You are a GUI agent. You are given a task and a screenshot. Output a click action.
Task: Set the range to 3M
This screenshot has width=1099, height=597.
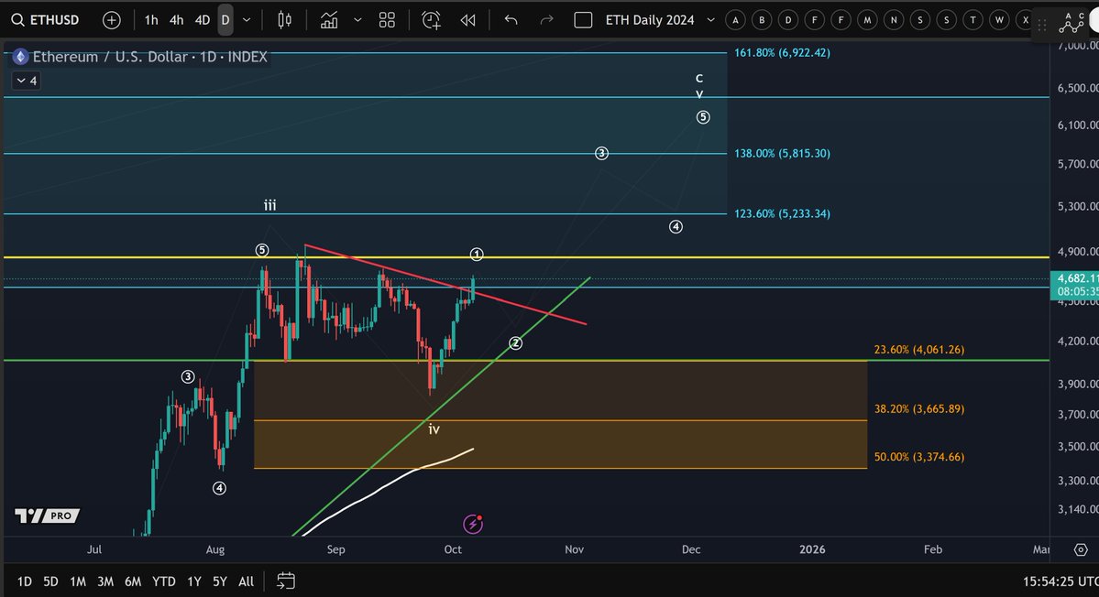pyautogui.click(x=105, y=581)
